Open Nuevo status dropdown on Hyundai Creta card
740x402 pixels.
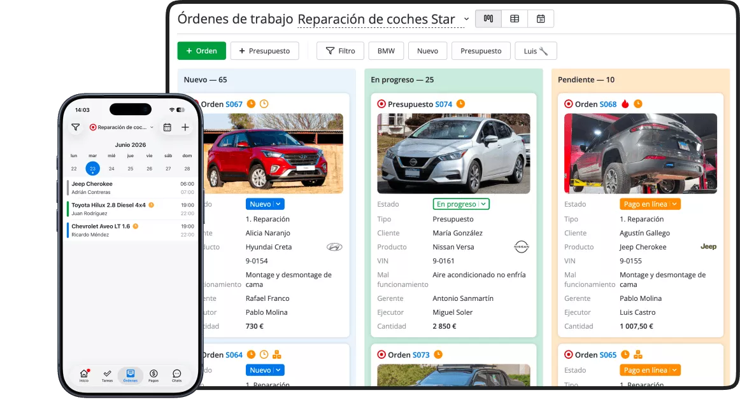265,204
